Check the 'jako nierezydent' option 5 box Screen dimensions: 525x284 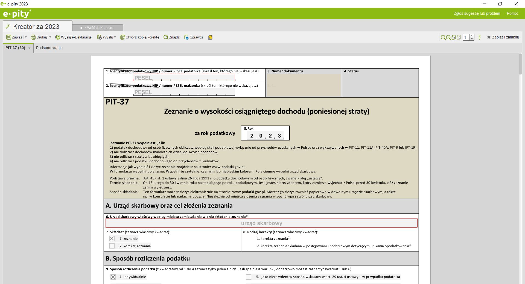coord(249,277)
